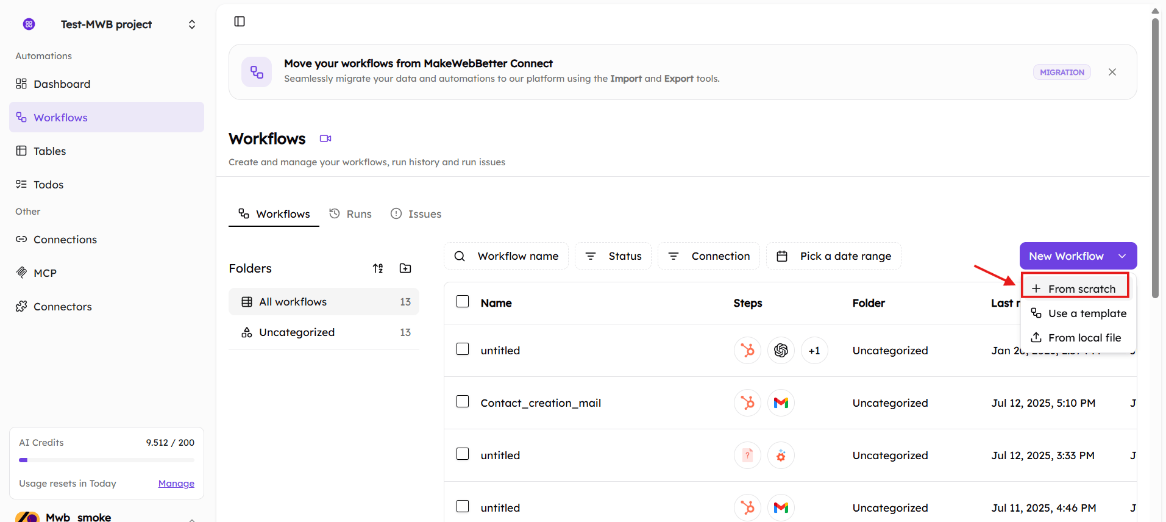Click the video tutorial icon beside Workflows
The width and height of the screenshot is (1166, 522).
(325, 138)
